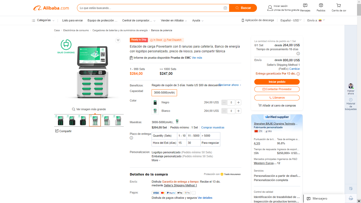Open the shopping cart icon
Viewport: 361px width, 203px height.
coord(338,6)
